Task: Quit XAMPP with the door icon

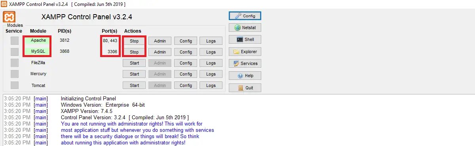Action: coord(245,88)
